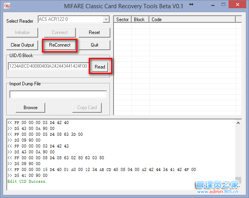Click log line 'FF 00 00 00 05 D4 08 63 3D 00'
The image size is (249, 198).
[45, 134]
